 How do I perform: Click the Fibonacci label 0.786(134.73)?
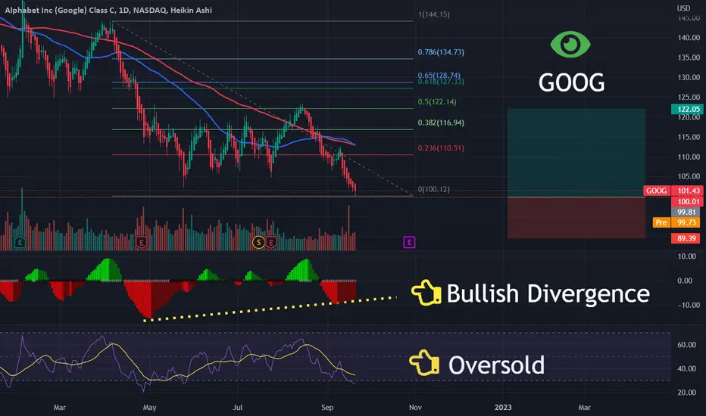click(441, 52)
